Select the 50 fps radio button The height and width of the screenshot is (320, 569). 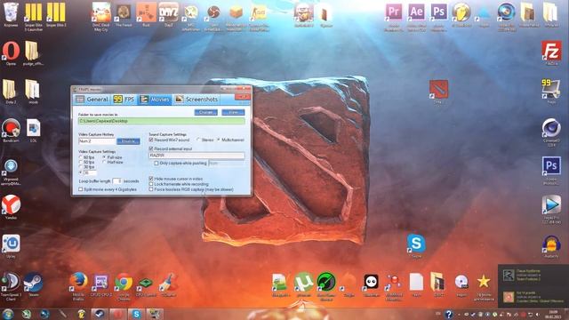(x=81, y=162)
